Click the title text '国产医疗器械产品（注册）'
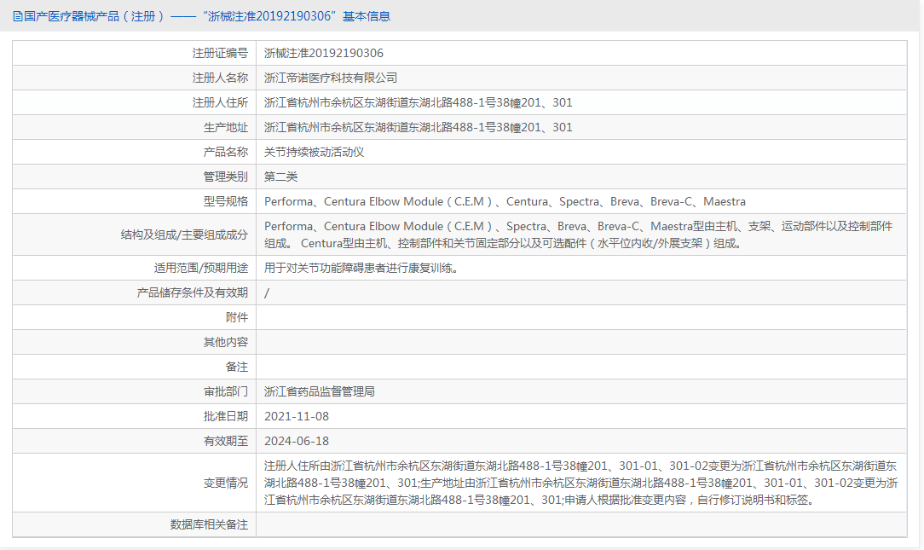Image resolution: width=924 pixels, height=550 pixels. tap(95, 16)
